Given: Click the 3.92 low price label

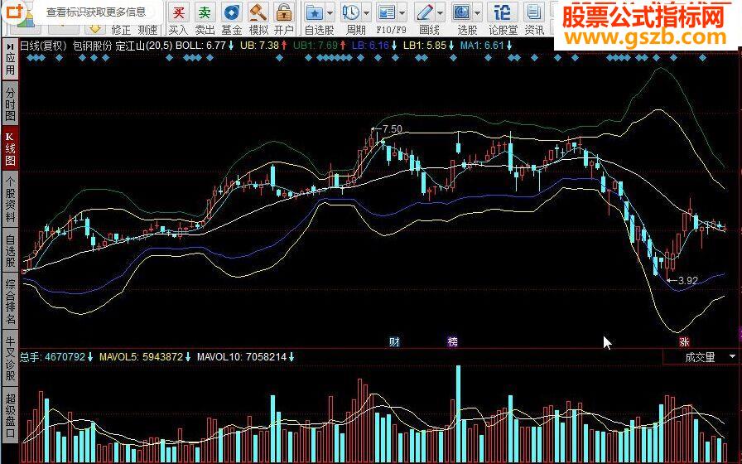Looking at the screenshot, I should (688, 280).
